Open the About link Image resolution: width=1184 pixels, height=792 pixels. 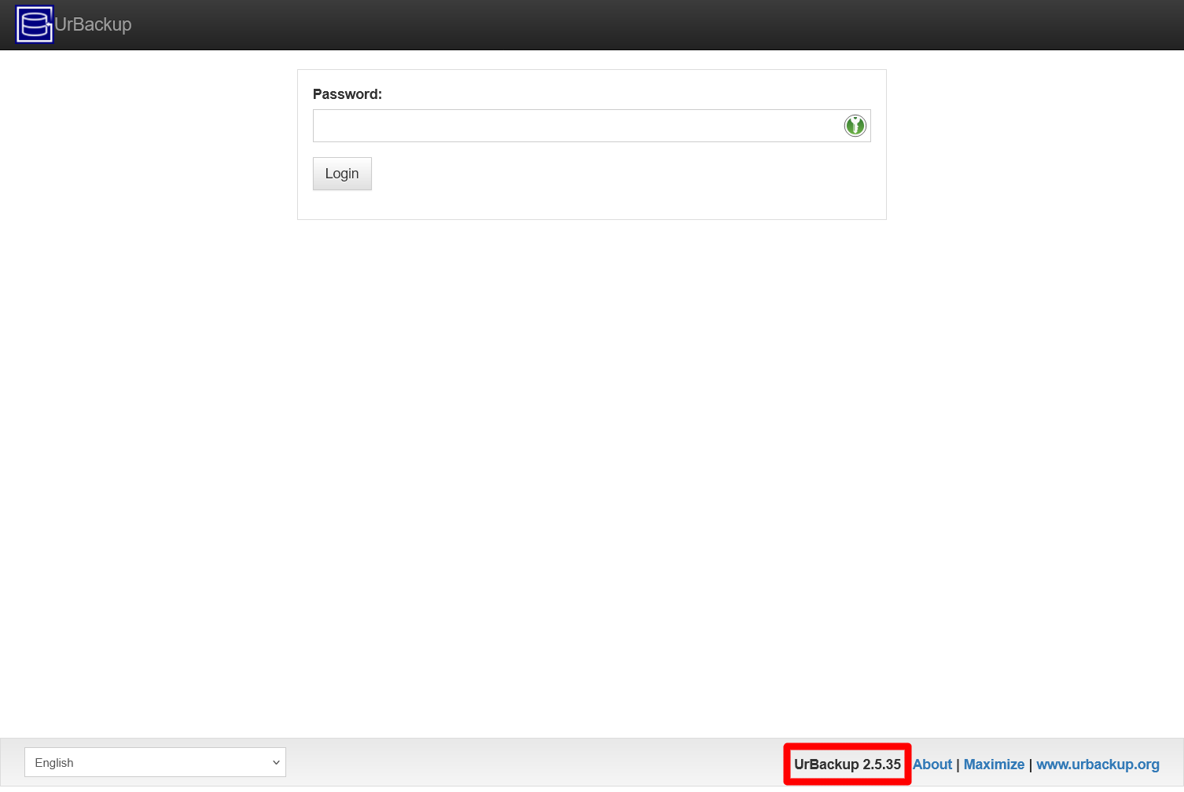[x=932, y=764]
